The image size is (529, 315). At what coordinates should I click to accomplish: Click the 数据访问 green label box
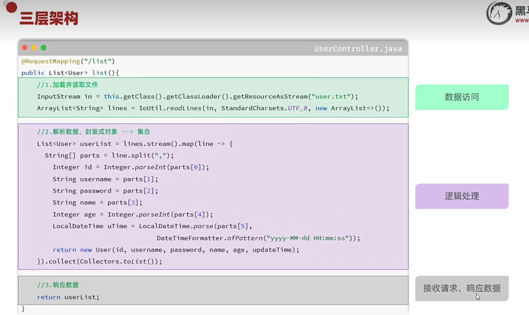click(x=461, y=97)
